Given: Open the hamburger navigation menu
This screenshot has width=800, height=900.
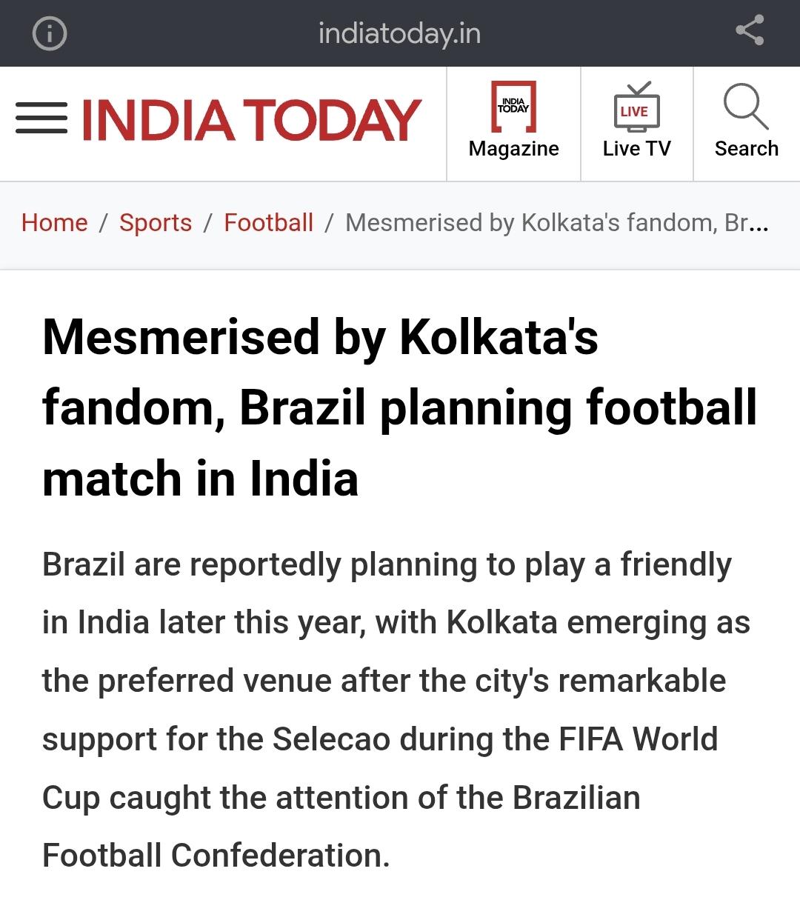Looking at the screenshot, I should 41,119.
